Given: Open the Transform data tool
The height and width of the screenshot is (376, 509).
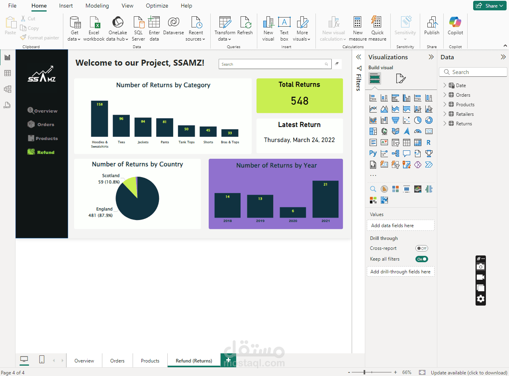Looking at the screenshot, I should [x=225, y=29].
